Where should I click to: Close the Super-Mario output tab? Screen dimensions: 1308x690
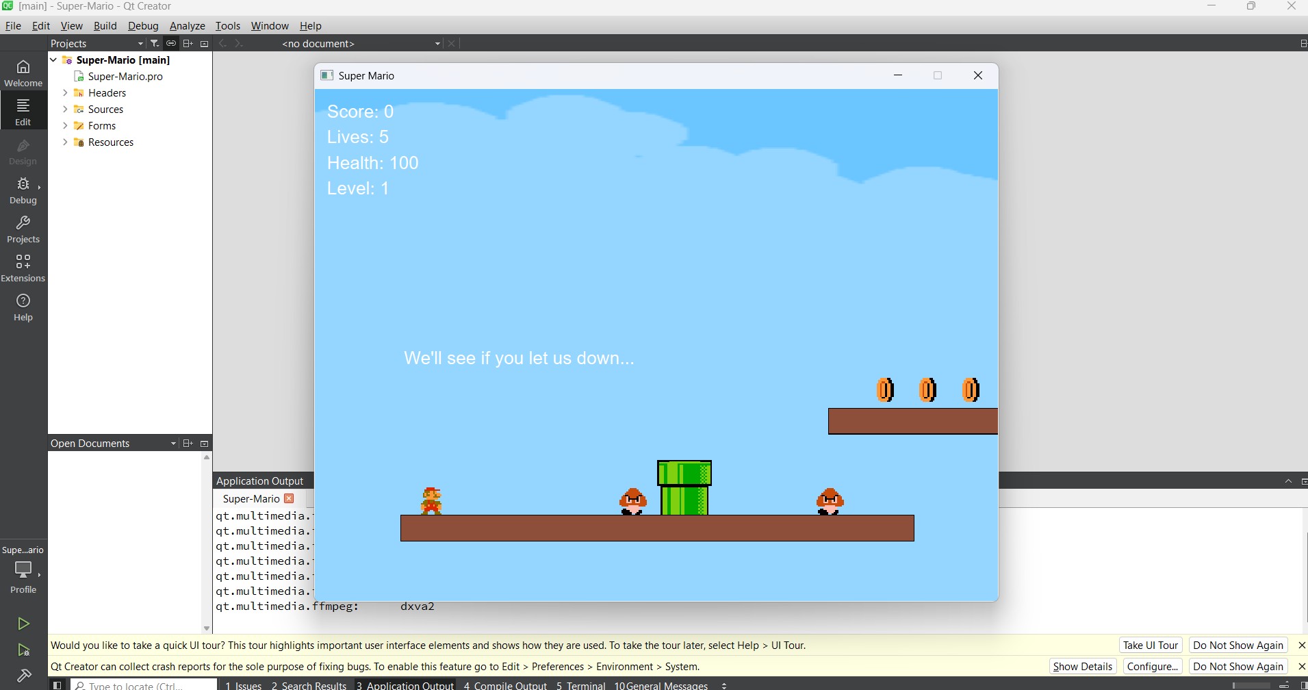tap(289, 498)
